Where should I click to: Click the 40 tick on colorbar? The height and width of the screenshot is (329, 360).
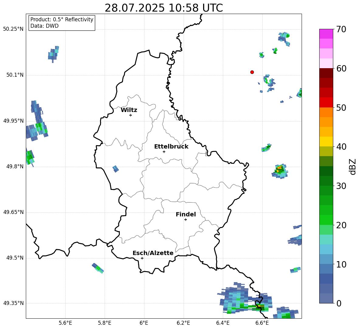(341, 147)
